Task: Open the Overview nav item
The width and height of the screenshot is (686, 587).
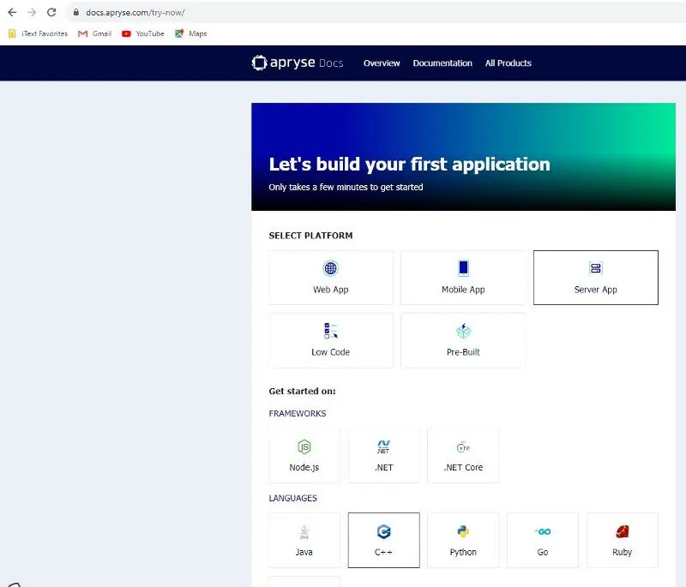Action: tap(382, 63)
